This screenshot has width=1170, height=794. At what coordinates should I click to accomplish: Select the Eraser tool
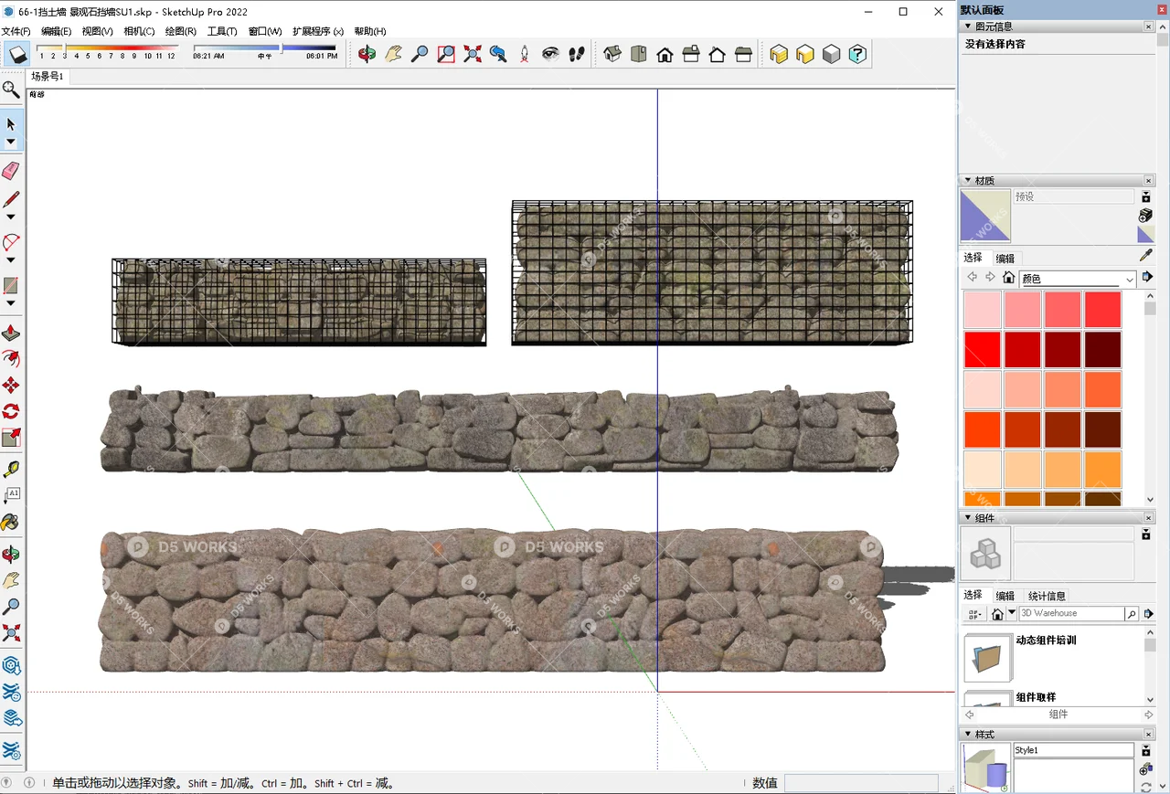click(12, 171)
